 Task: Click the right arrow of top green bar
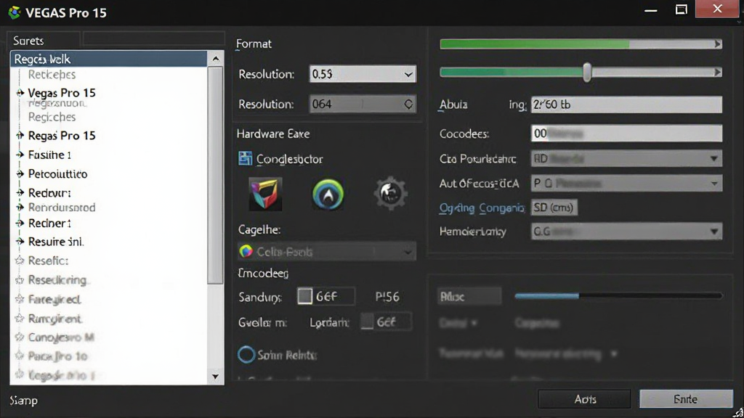click(718, 44)
